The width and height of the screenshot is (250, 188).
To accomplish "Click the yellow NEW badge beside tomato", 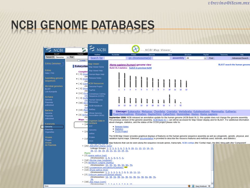I will pos(126,167).
